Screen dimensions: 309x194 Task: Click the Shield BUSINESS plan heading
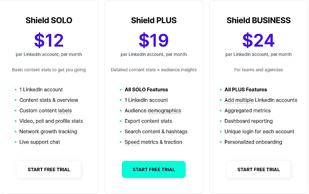click(x=258, y=20)
